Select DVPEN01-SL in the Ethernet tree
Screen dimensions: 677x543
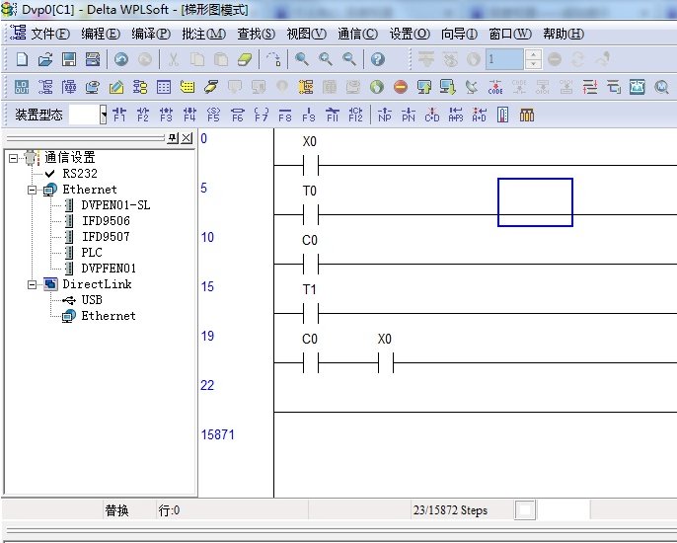(x=115, y=205)
